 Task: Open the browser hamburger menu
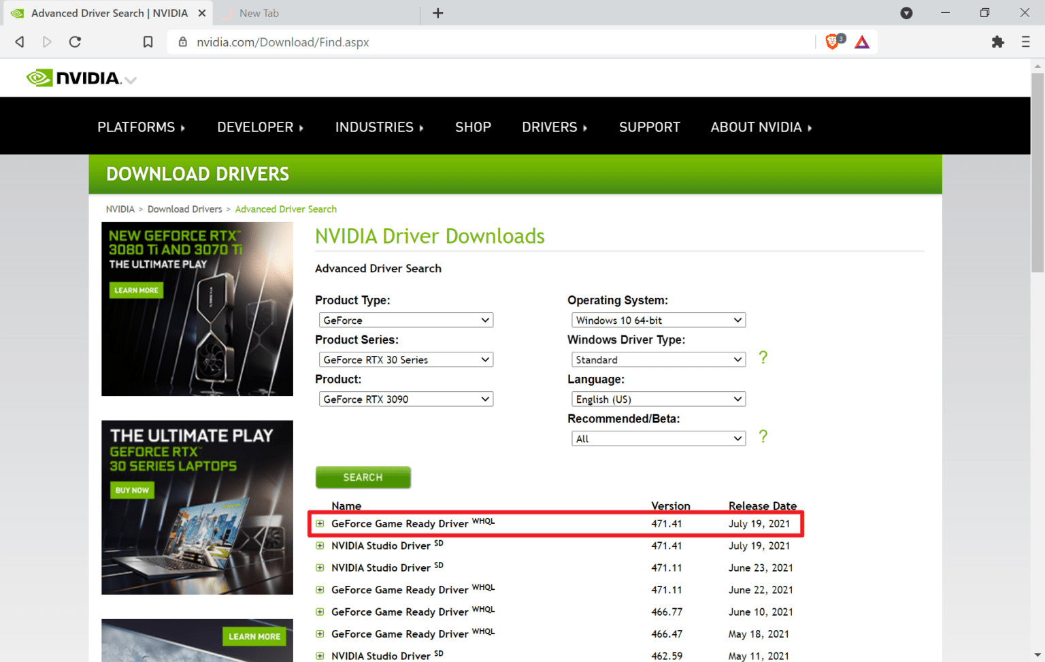[x=1025, y=42]
